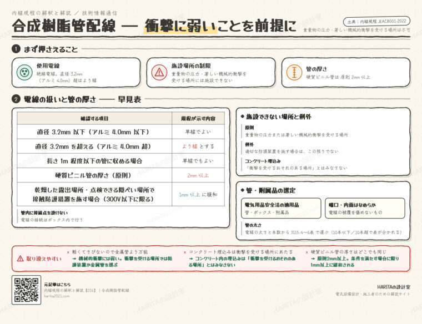
Task: Click the 使用電線 card title
Action: coord(48,65)
